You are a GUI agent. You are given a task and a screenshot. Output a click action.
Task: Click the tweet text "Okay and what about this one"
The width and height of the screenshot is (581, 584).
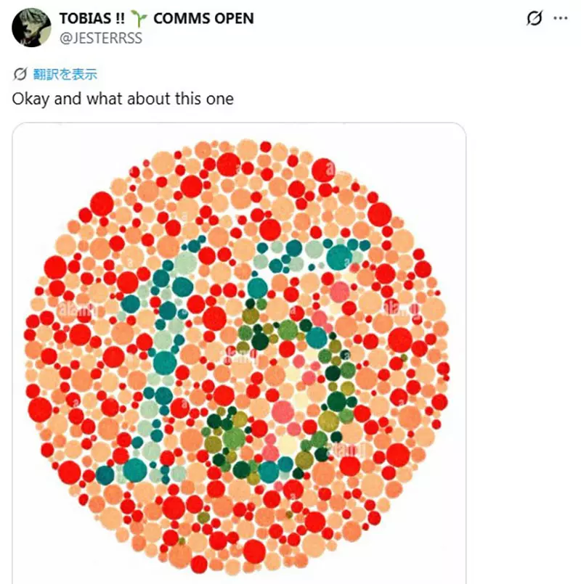click(123, 99)
